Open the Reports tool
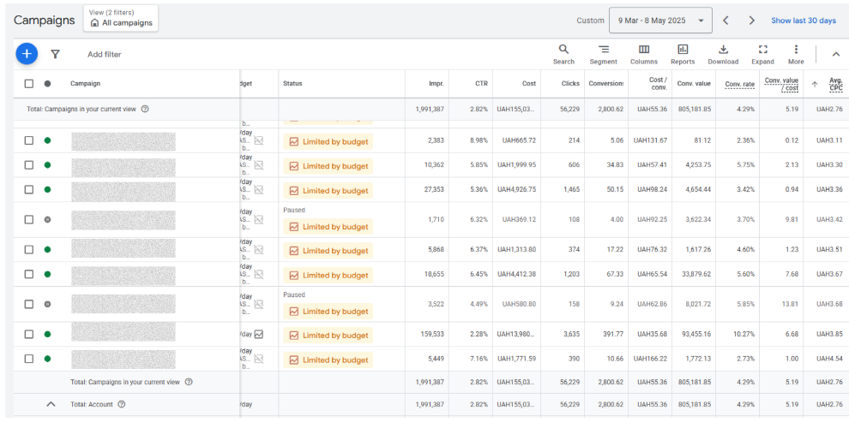Viewport: 849px width, 422px height. pyautogui.click(x=683, y=55)
